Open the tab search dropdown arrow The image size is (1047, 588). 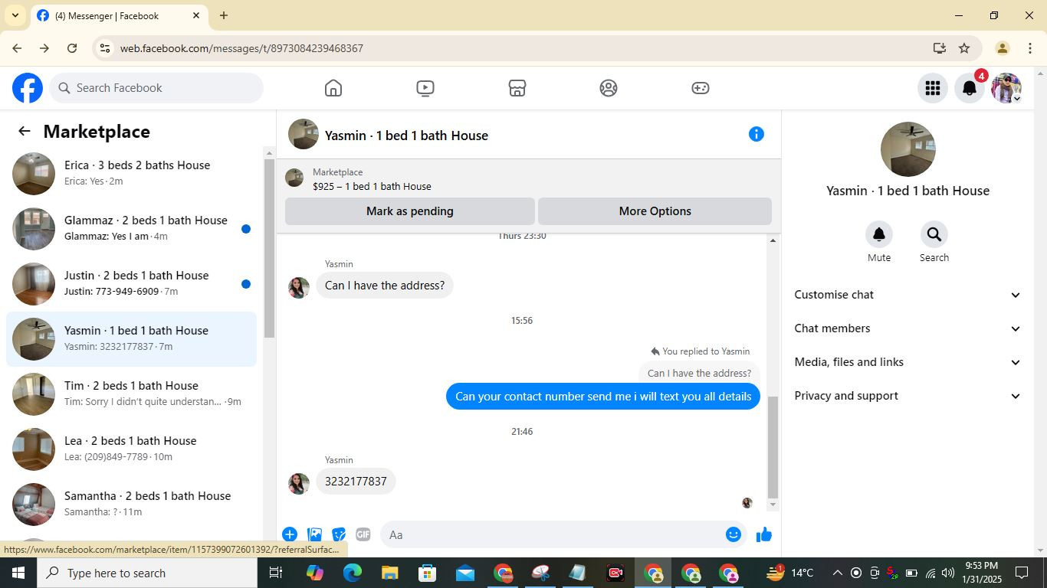pyautogui.click(x=15, y=15)
